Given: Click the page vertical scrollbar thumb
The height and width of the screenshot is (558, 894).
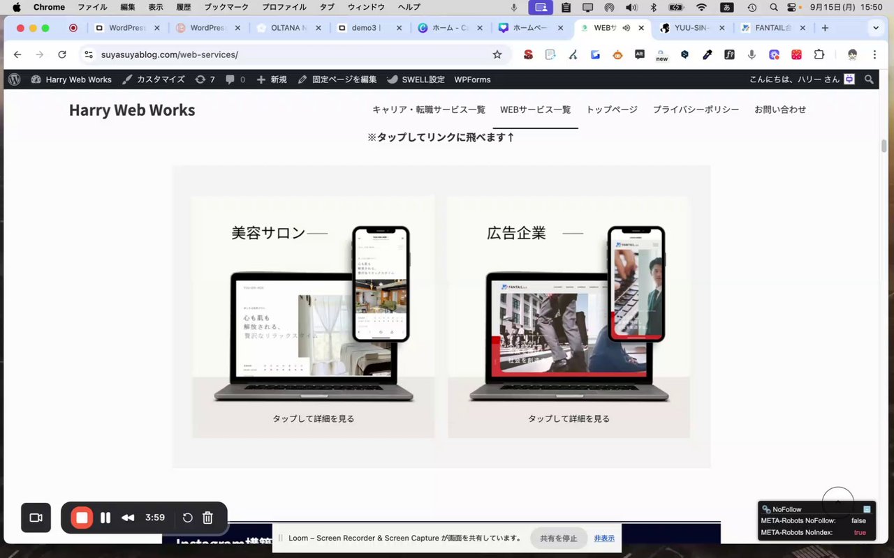Looking at the screenshot, I should tap(884, 146).
